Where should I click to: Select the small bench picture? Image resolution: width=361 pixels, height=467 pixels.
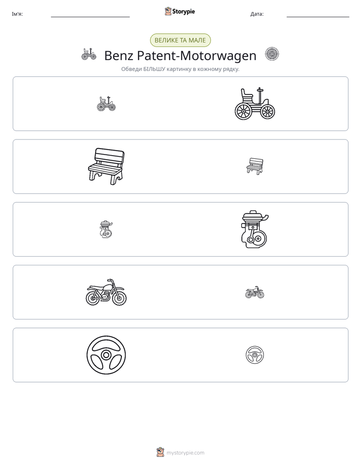tap(255, 166)
